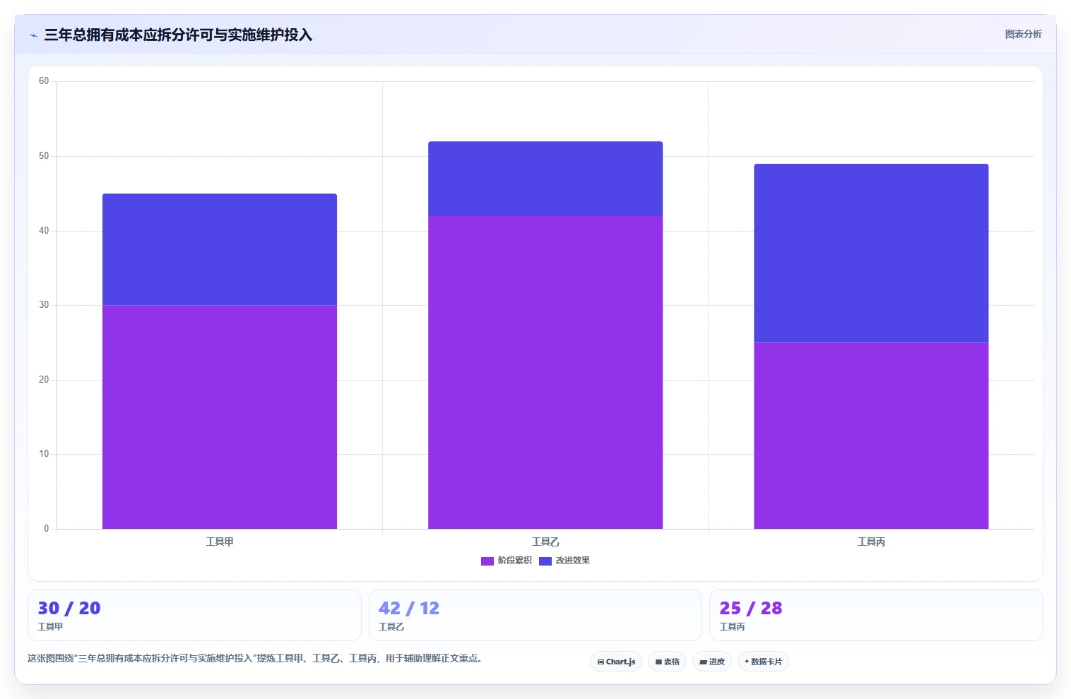Click the 进度 tag
This screenshot has height=699, width=1071.
(x=712, y=662)
